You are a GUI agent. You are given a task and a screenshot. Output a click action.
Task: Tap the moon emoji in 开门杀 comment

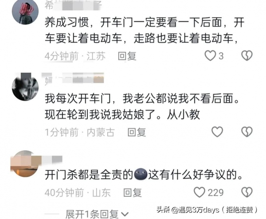pyautogui.click(x=141, y=174)
